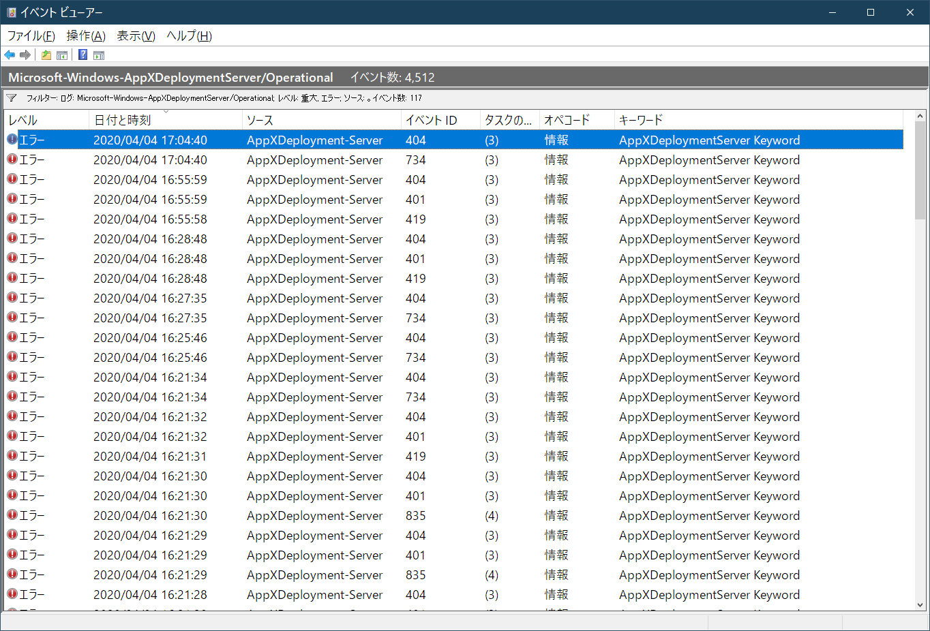The image size is (930, 631).
Task: Open the 表示(V) menu
Action: (136, 36)
